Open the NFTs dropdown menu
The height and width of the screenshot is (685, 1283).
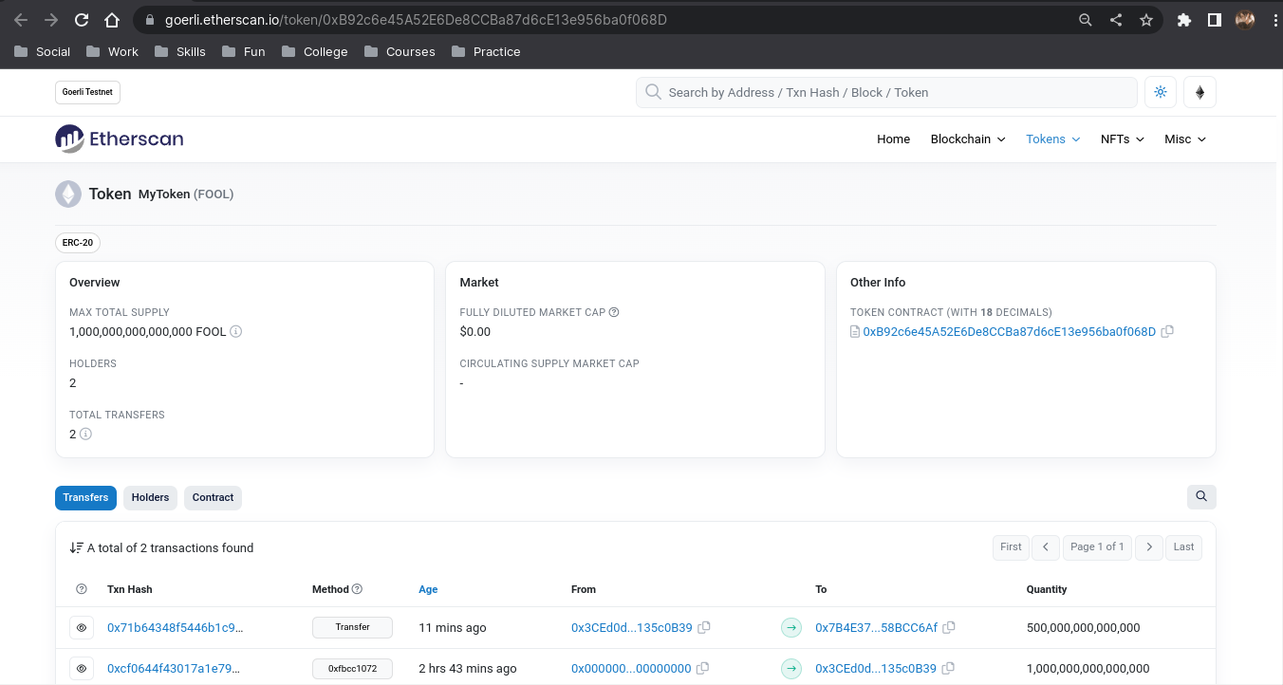pos(1122,139)
